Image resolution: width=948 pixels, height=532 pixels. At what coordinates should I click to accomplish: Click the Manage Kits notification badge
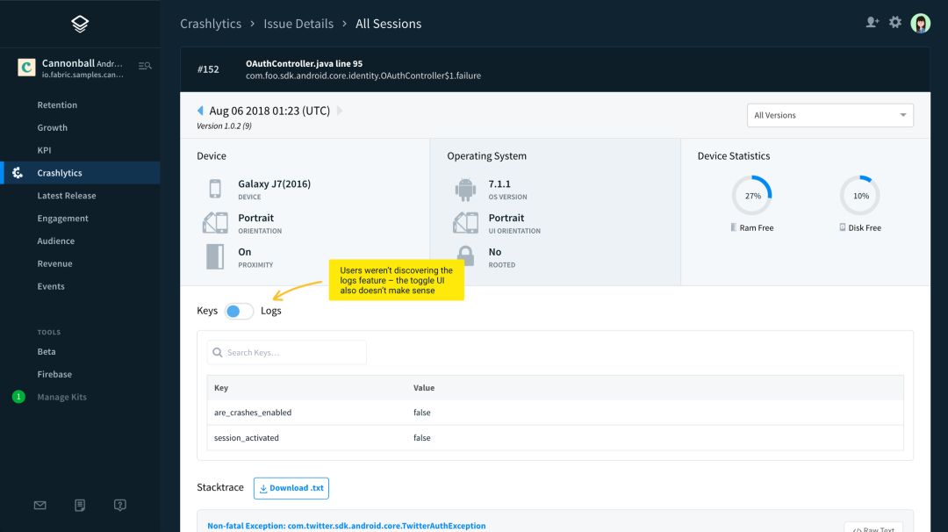[x=18, y=397]
